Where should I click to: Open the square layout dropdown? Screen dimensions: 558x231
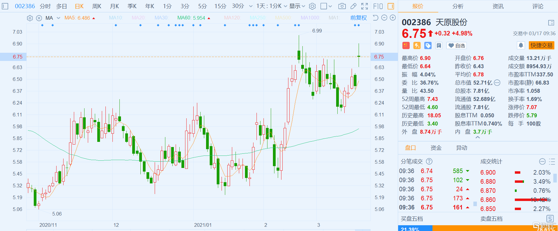[326, 6]
